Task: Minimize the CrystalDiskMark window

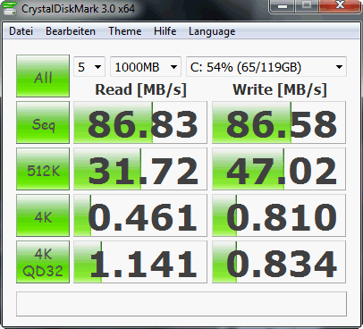Action: 283,6
